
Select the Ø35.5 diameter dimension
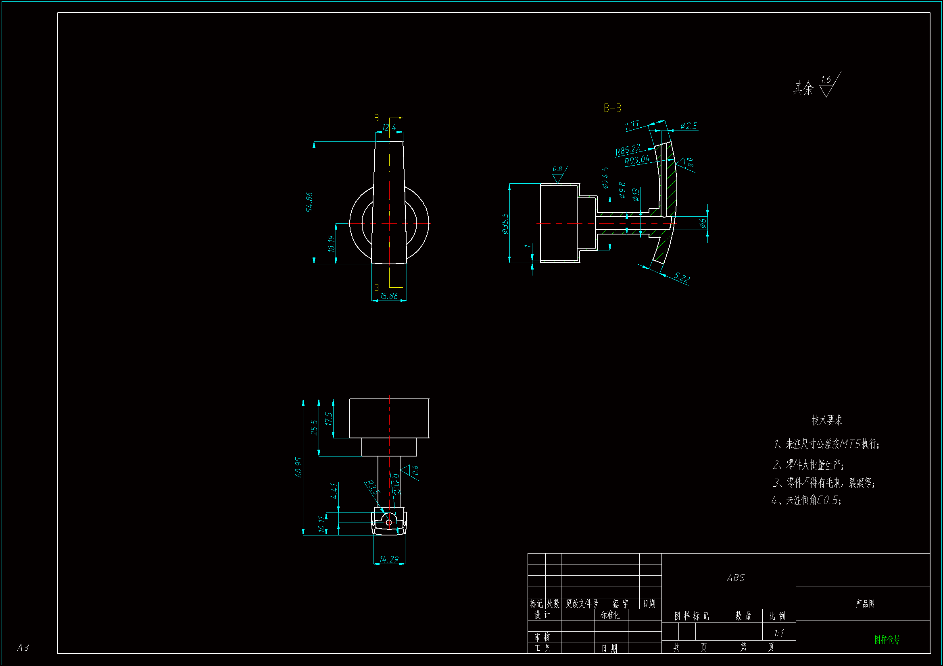[x=505, y=223]
